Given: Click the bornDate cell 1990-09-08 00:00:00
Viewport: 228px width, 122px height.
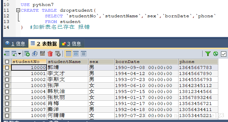Looking at the screenshot, I should tap(146, 68).
